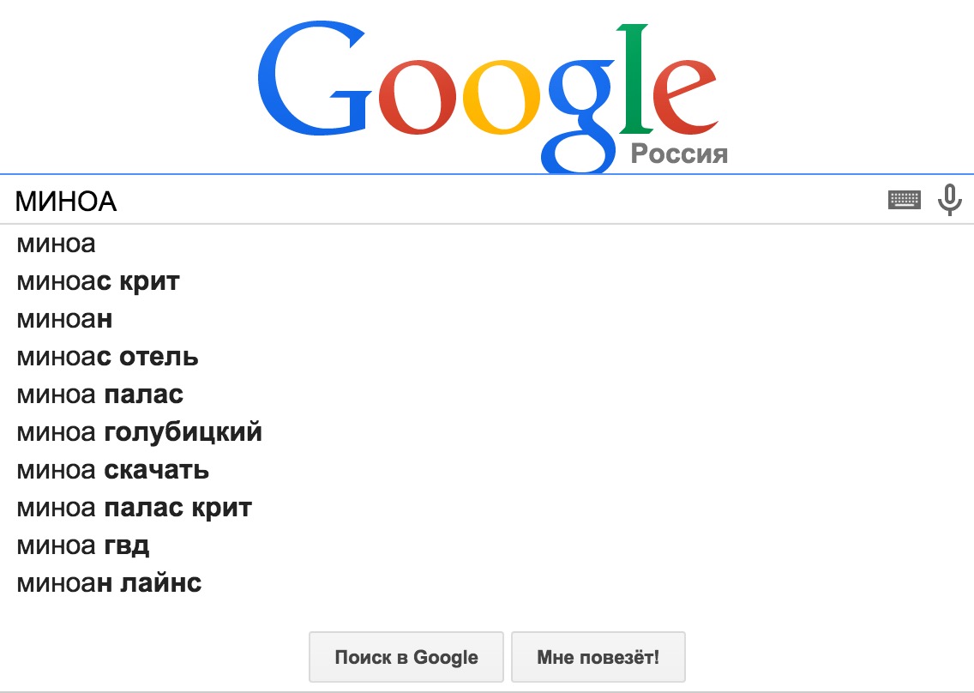The image size is (974, 693).
Task: Select the last suggestion "миноан лайнс"
Action: tap(109, 583)
